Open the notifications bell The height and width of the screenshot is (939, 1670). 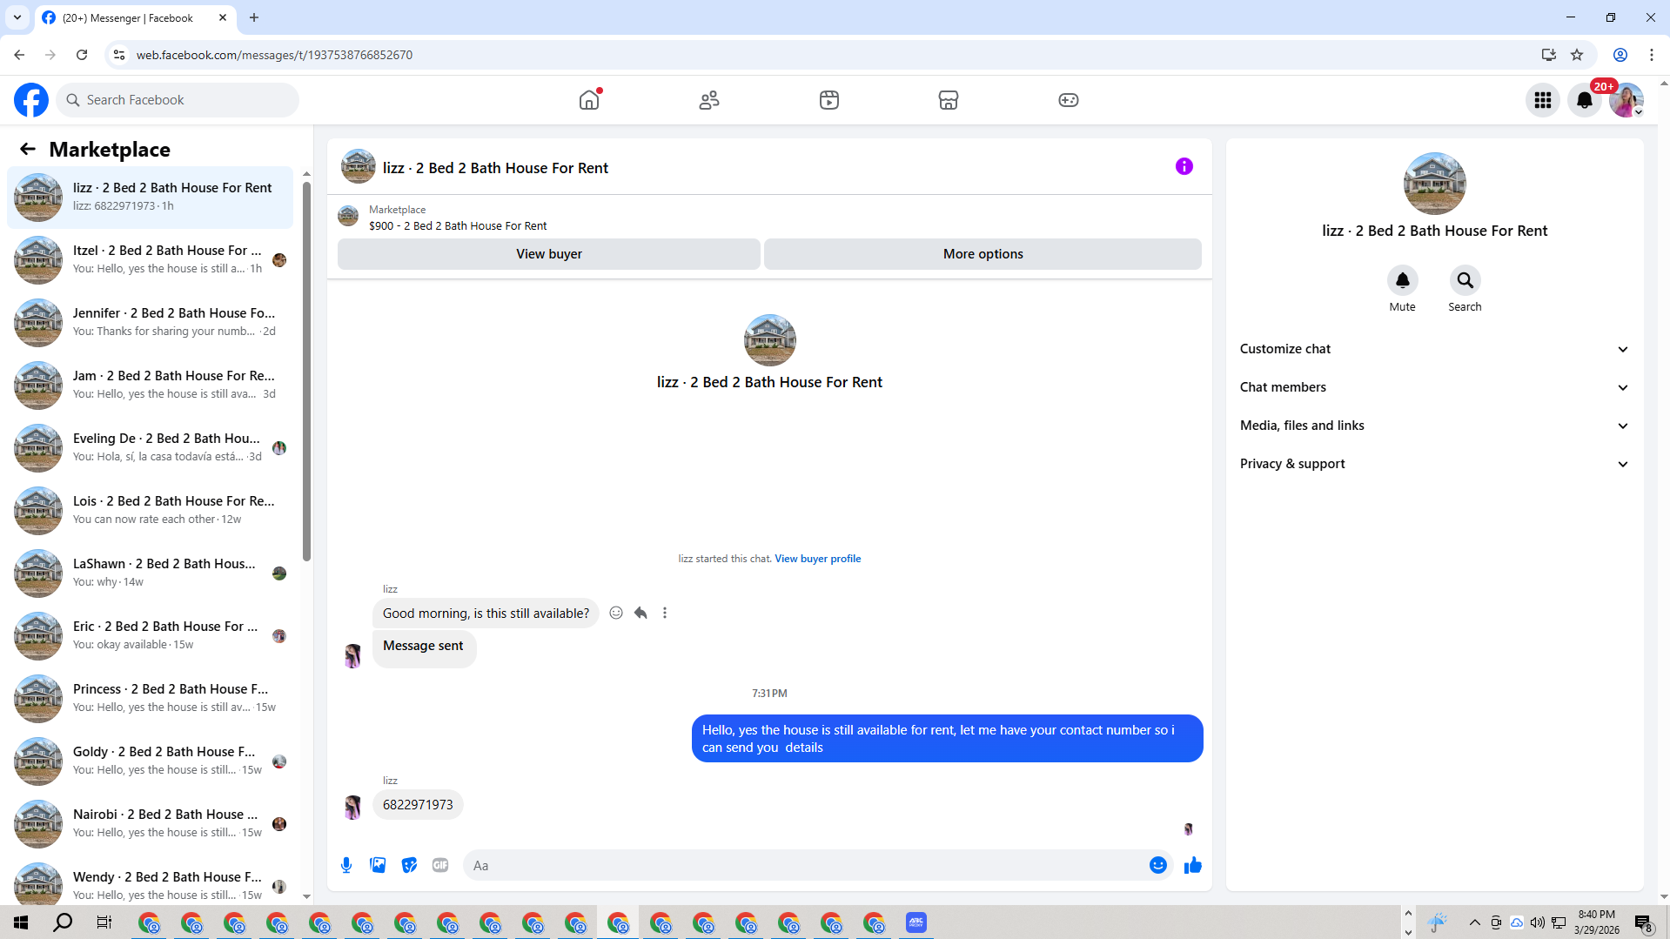point(1585,101)
